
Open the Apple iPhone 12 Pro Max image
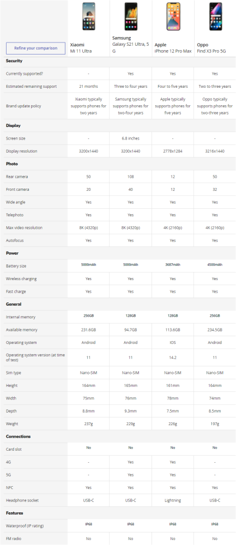click(173, 16)
